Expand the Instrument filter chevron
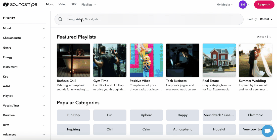Screen dimensions: 277x140 click(x=44, y=67)
